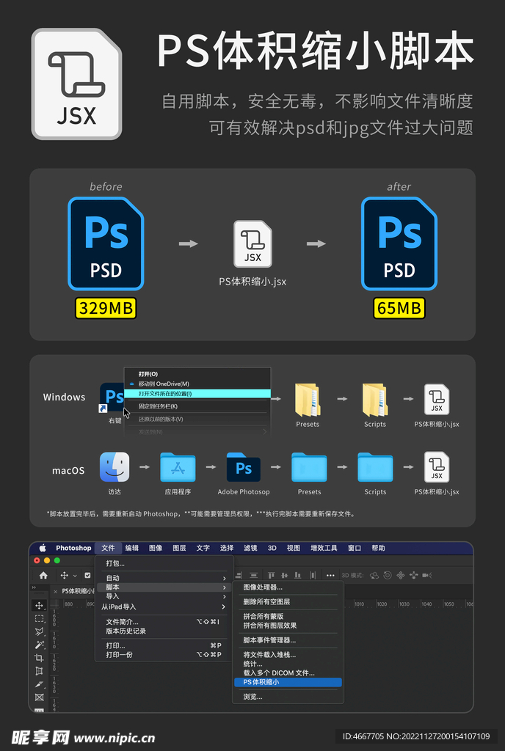
Task: Open the 增效工具 menu
Action: [x=324, y=548]
